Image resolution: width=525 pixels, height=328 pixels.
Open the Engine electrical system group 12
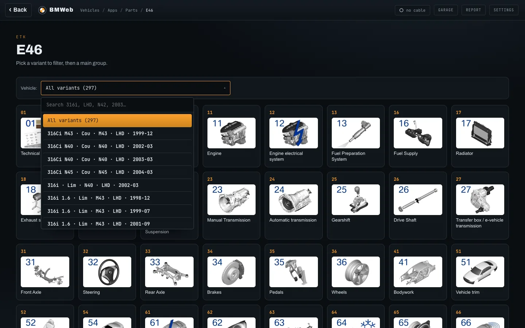coord(293,136)
